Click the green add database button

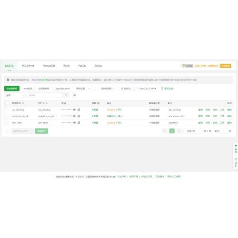click(x=12, y=89)
